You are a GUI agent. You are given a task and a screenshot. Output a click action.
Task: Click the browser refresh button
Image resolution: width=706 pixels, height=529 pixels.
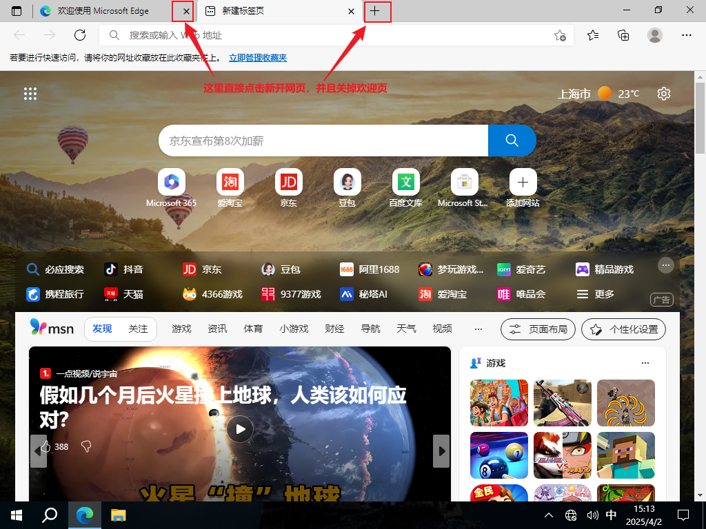click(x=80, y=35)
